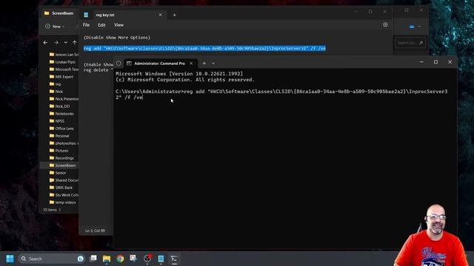474x266 pixels.
Task: Switch to Terminal via taskbar icon
Action: (174, 259)
